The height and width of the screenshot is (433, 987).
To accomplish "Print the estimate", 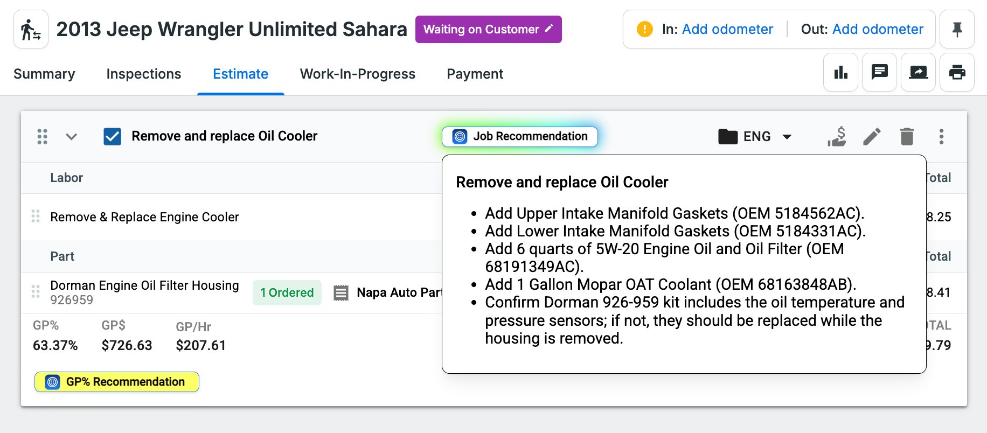I will point(957,72).
